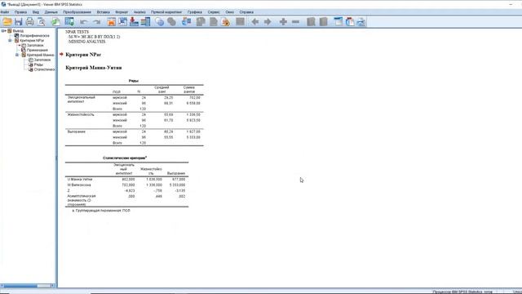
Task: Open print preview
Action: tap(42, 22)
